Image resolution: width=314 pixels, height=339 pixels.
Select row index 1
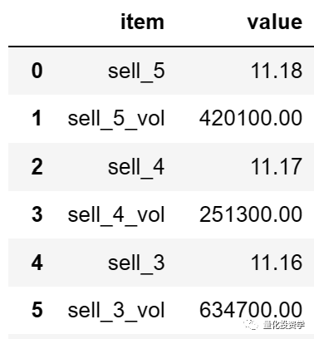[37, 119]
